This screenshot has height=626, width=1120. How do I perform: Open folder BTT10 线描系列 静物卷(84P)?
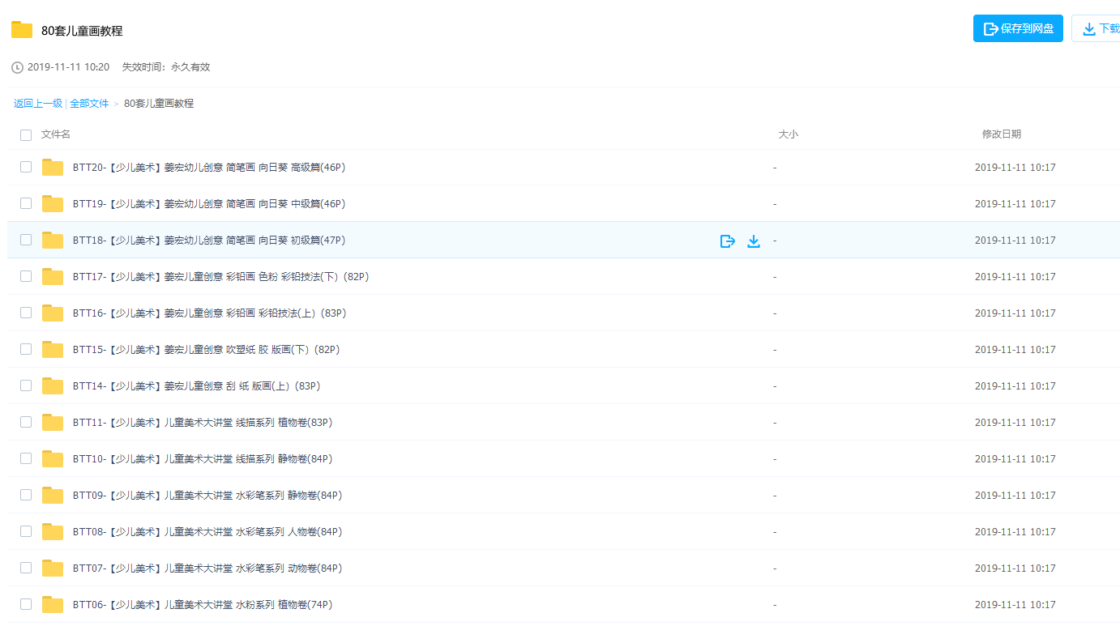coord(203,459)
